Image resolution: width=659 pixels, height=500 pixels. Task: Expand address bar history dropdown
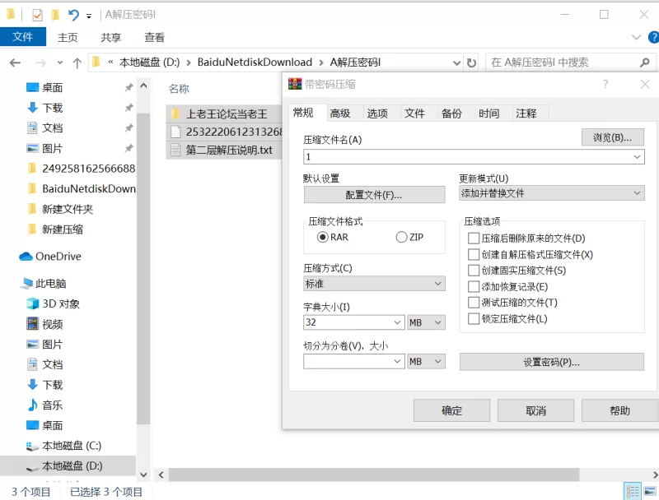pos(457,63)
